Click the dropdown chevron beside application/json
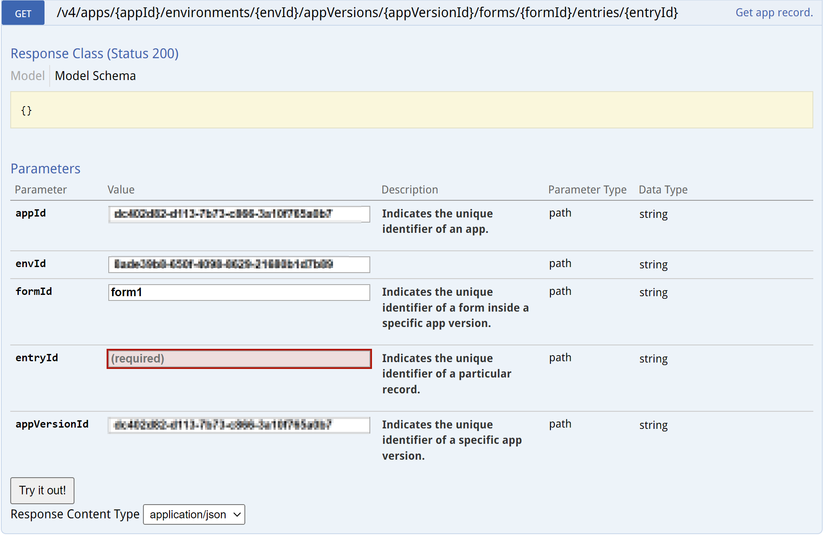827x535 pixels. click(x=237, y=514)
